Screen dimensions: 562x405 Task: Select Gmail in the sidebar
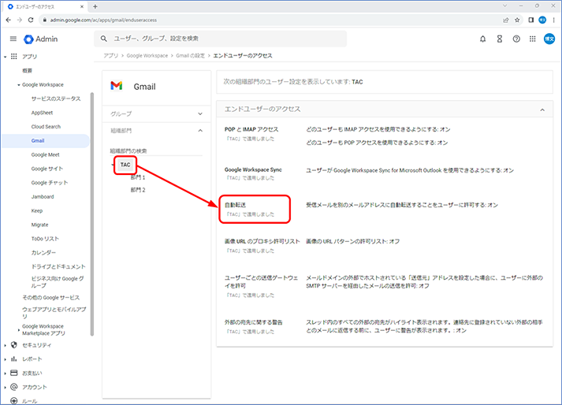tap(46, 141)
